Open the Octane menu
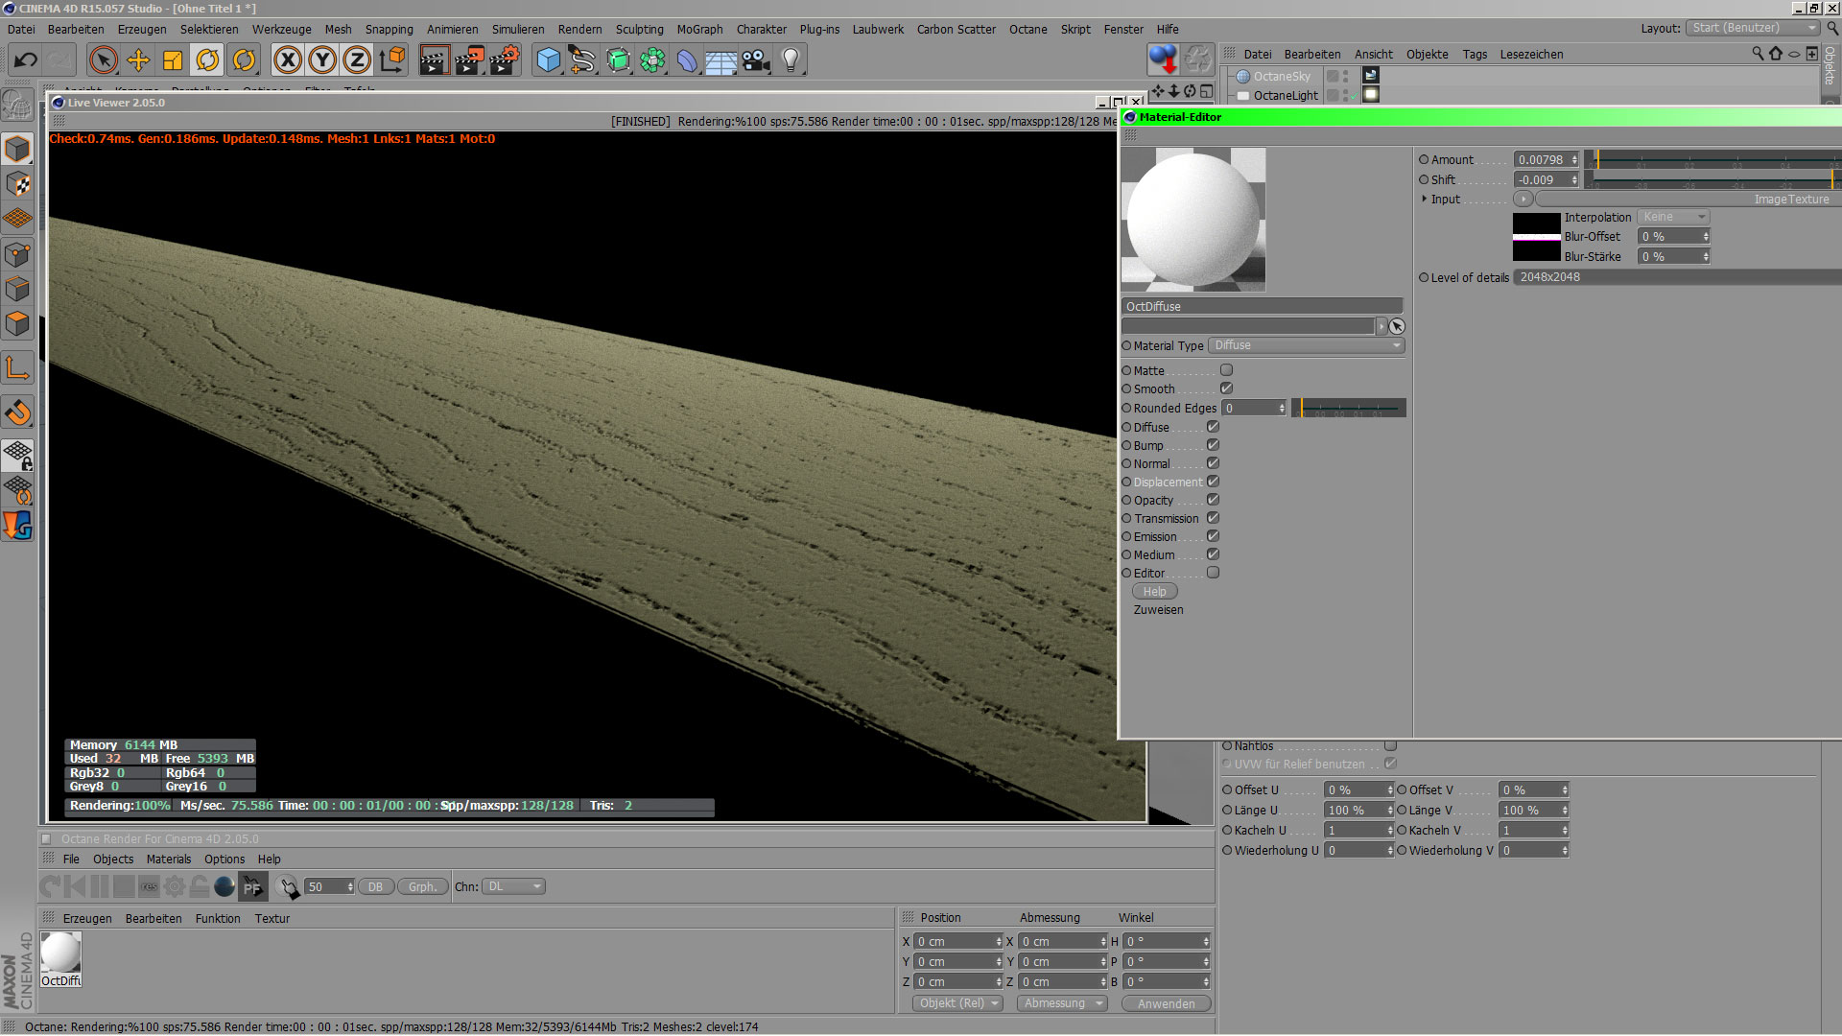This screenshot has width=1842, height=1036. pyautogui.click(x=1027, y=30)
